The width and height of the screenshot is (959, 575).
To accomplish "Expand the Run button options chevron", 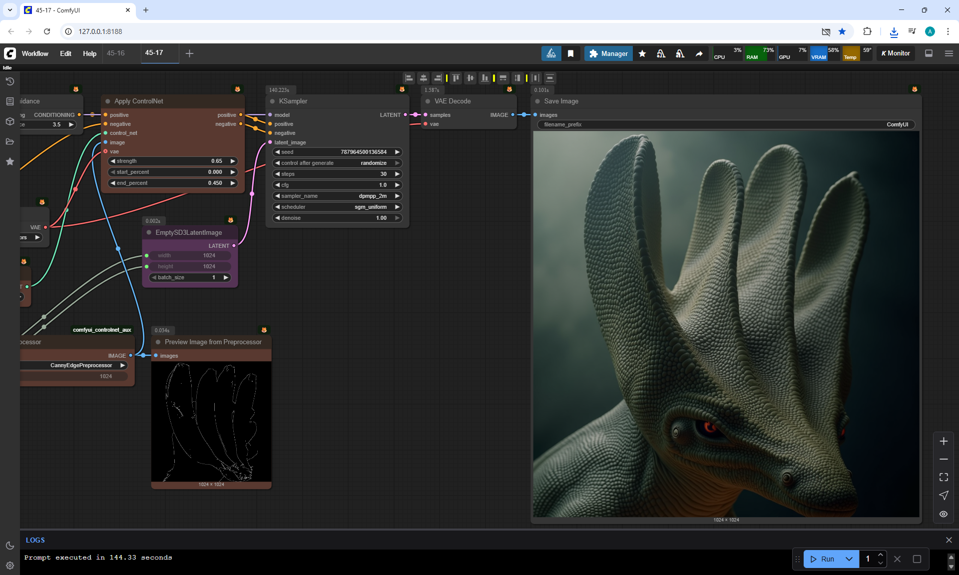I will pyautogui.click(x=849, y=559).
